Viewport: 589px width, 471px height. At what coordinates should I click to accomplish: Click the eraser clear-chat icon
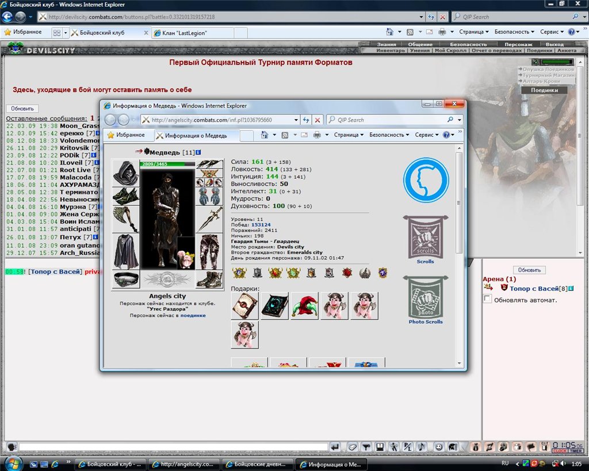pos(352,447)
